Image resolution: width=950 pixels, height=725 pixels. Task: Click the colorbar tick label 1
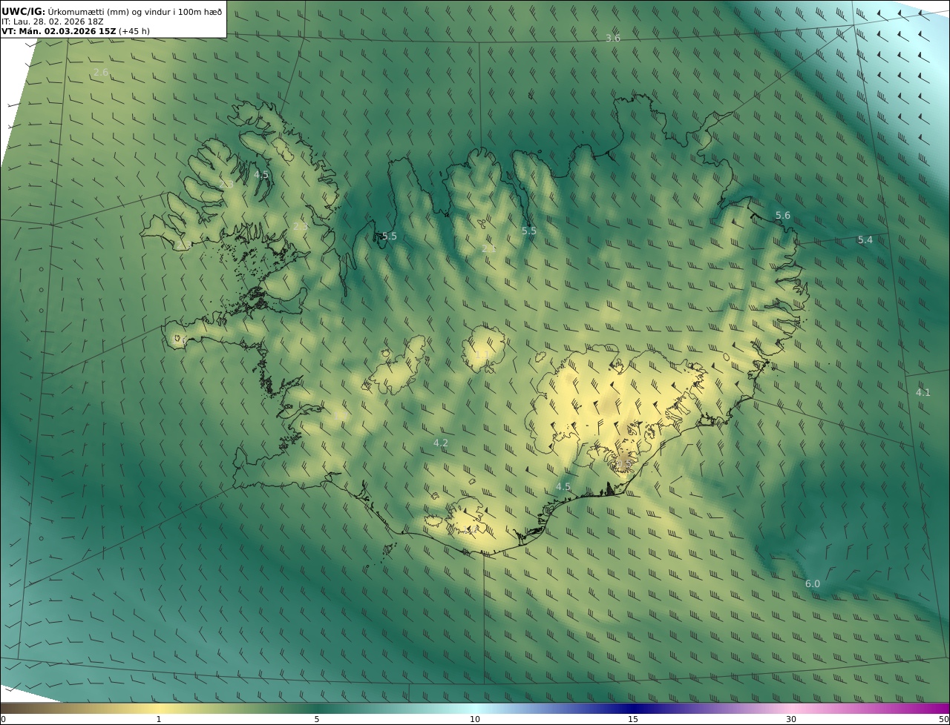click(x=159, y=719)
